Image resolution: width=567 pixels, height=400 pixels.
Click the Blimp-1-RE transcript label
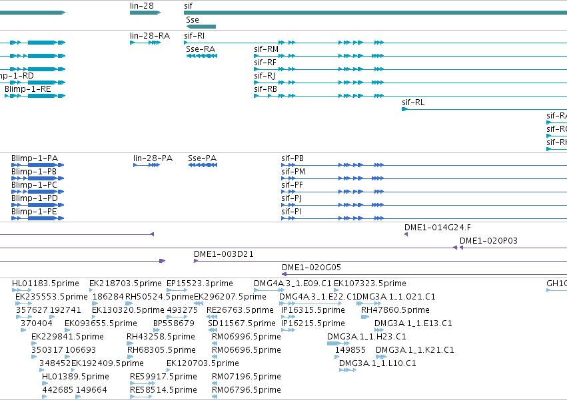(28, 89)
